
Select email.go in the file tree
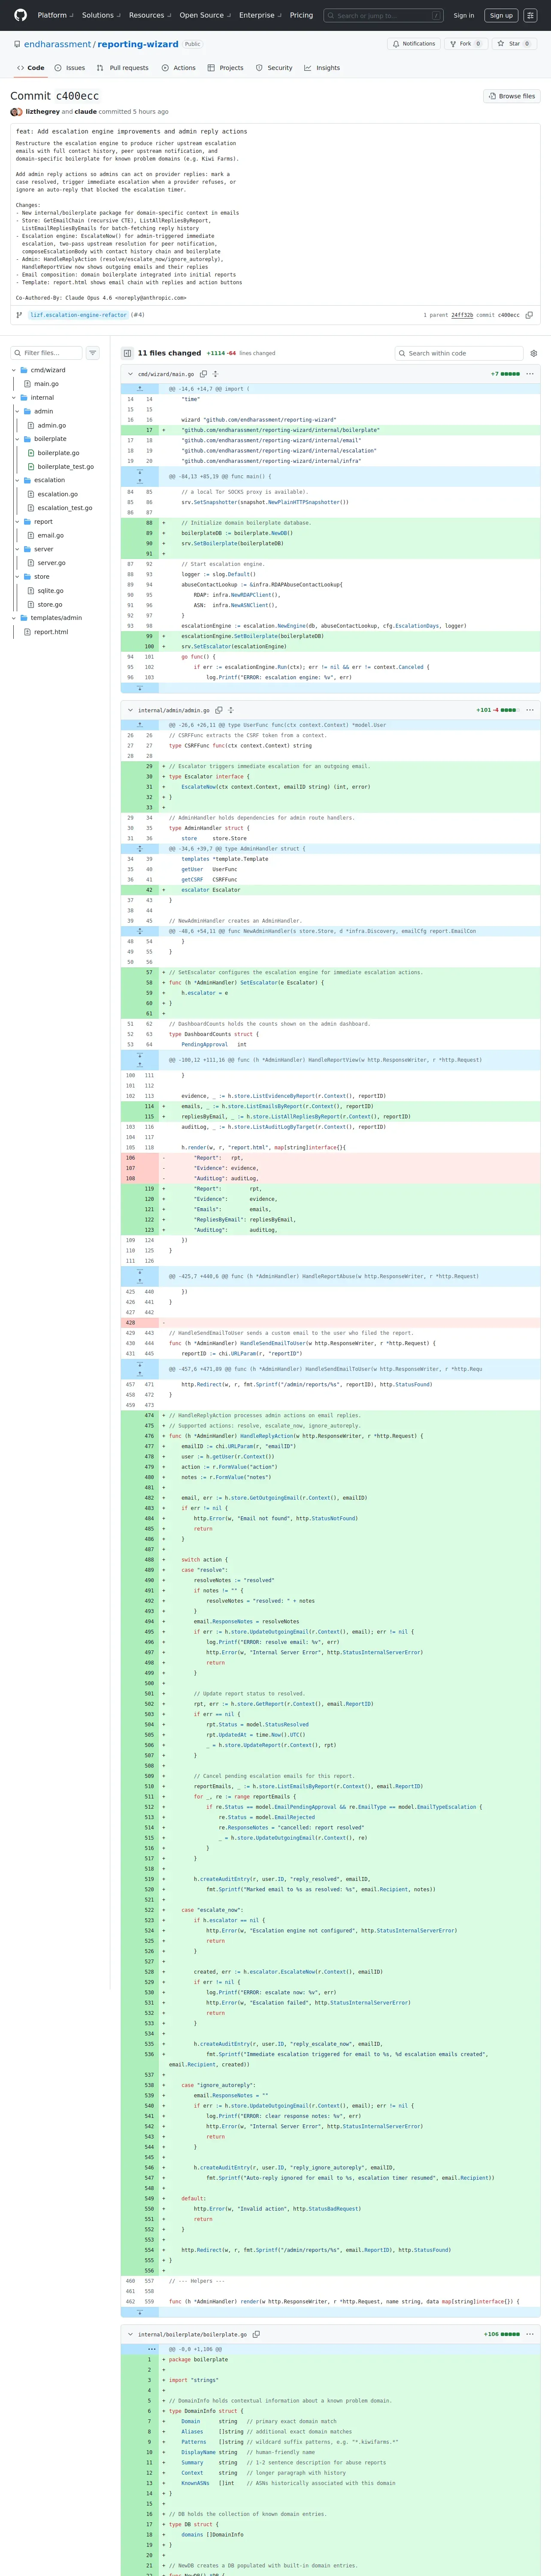pos(50,535)
